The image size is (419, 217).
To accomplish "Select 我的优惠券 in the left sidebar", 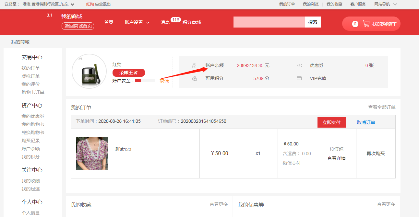I will pyautogui.click(x=33, y=116).
